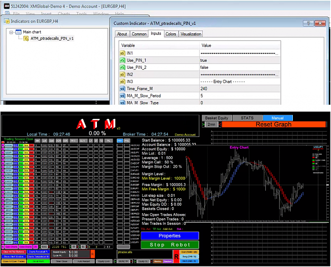Click Buy in the AUDCAD row

(x=21, y=145)
